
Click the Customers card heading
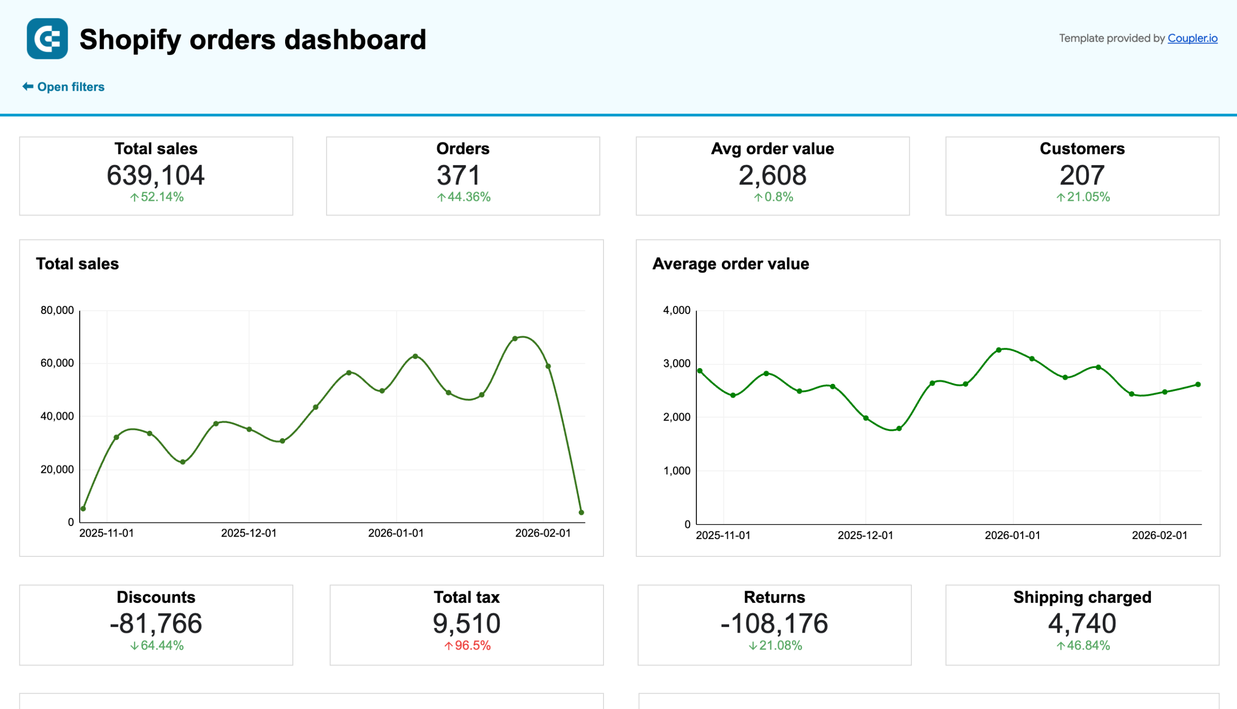click(x=1082, y=149)
